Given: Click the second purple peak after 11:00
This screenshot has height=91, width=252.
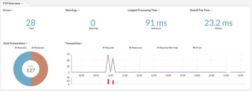Looking at the screenshot, I should [113, 58].
